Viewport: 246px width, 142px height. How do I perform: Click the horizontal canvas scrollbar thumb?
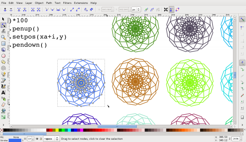pyautogui.click(x=117, y=126)
